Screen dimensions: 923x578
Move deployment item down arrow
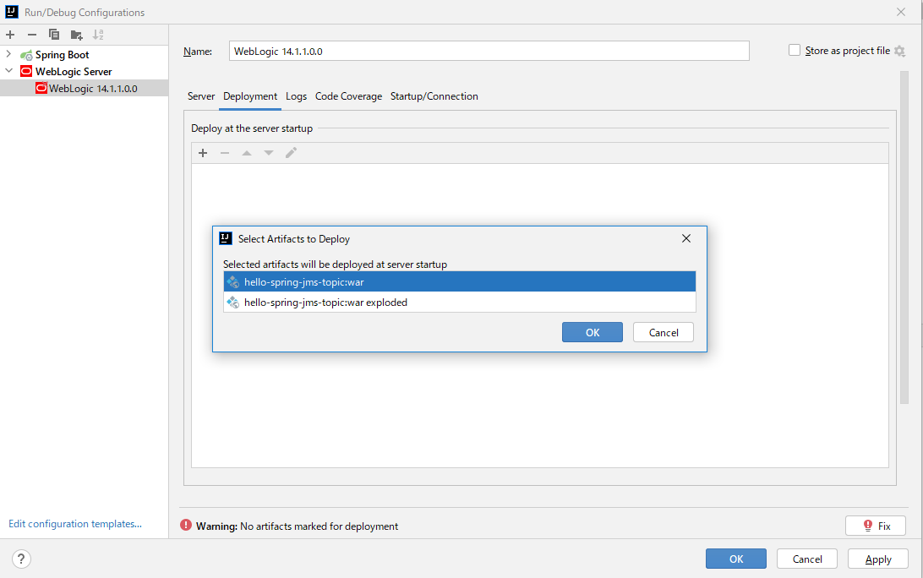269,153
